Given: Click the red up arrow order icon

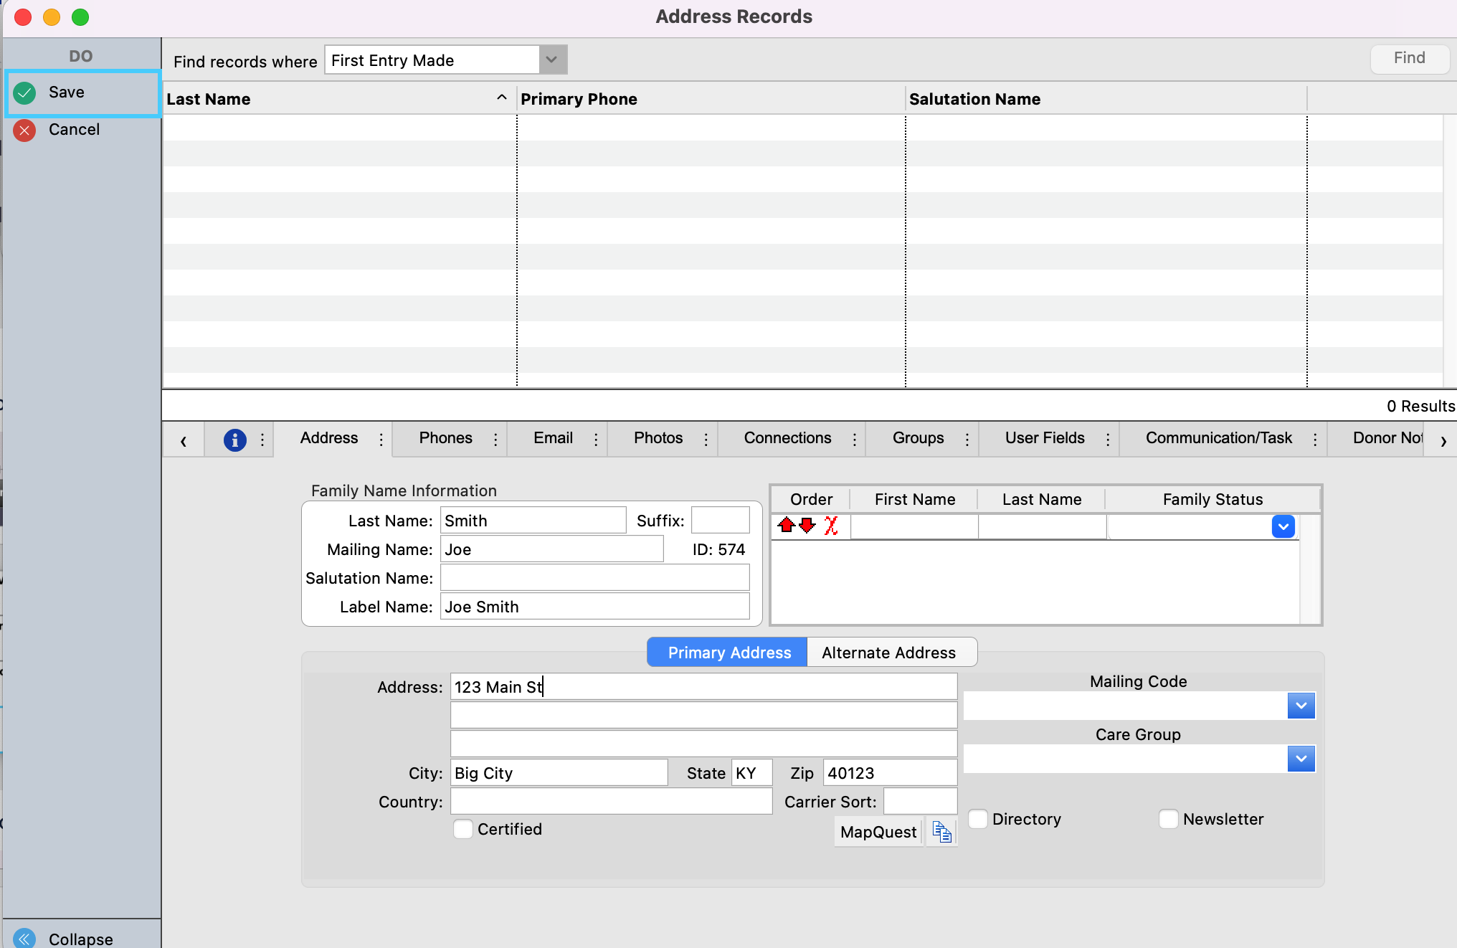Looking at the screenshot, I should point(786,526).
